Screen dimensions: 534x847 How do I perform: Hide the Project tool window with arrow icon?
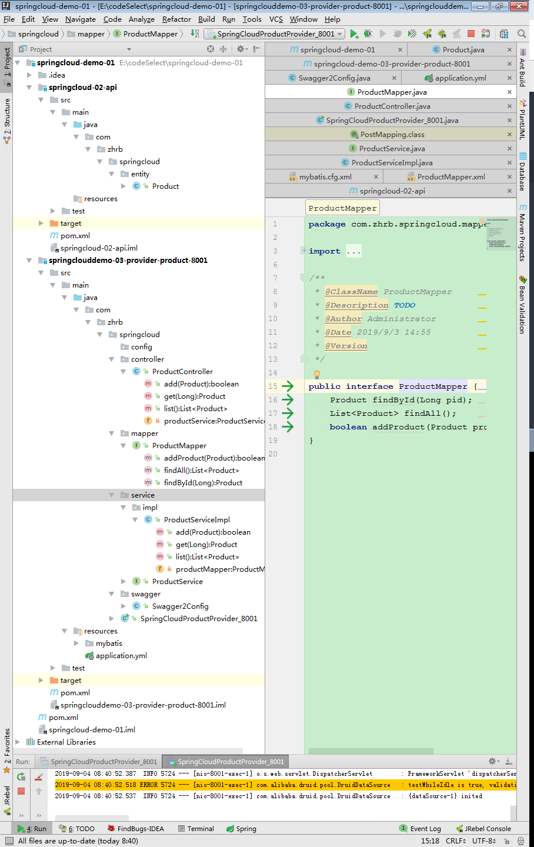pos(255,50)
